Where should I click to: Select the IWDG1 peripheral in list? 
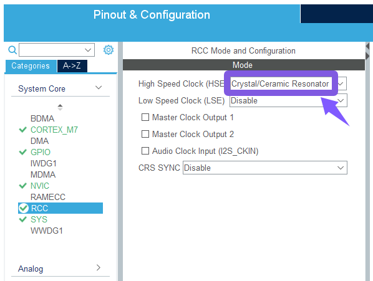[x=44, y=163]
